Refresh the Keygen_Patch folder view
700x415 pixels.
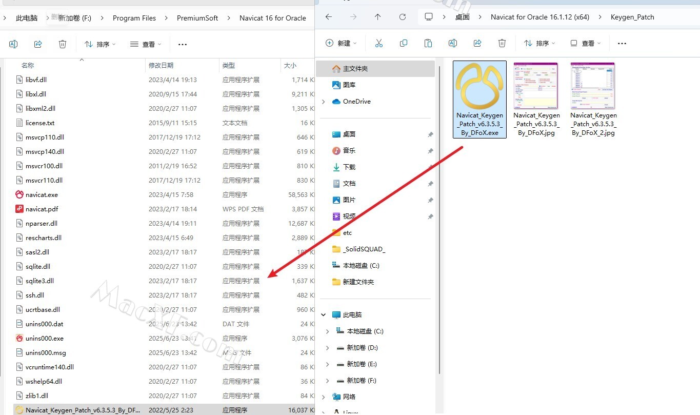point(403,17)
